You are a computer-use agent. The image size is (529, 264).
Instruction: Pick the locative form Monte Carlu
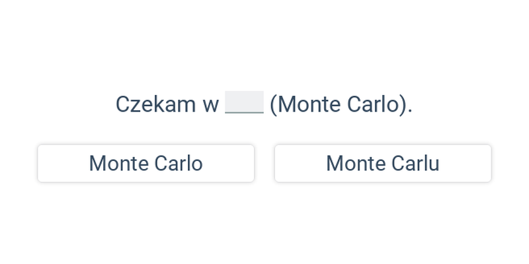coord(383,163)
